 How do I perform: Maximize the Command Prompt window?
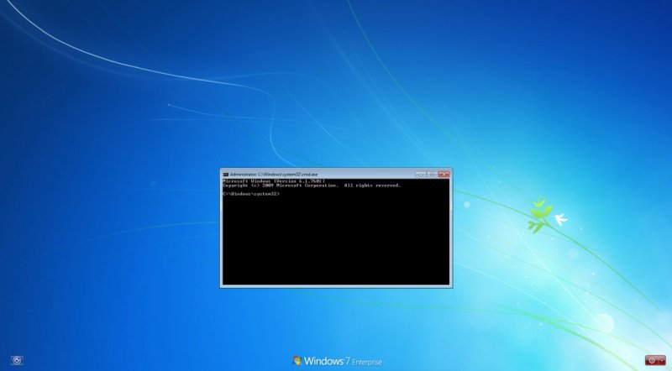[431, 174]
